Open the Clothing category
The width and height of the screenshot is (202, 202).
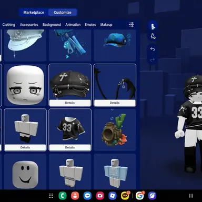click(x=9, y=25)
